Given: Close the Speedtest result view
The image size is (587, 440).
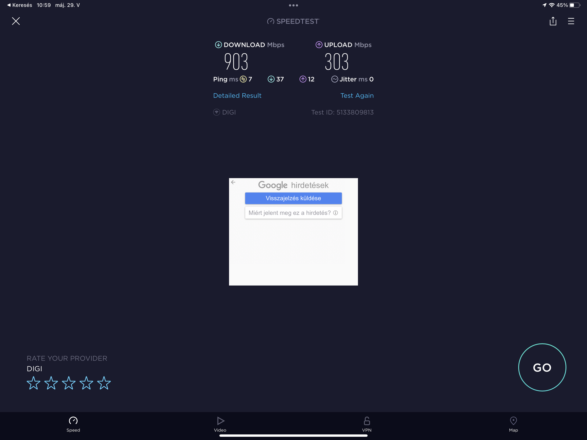Looking at the screenshot, I should [16, 21].
